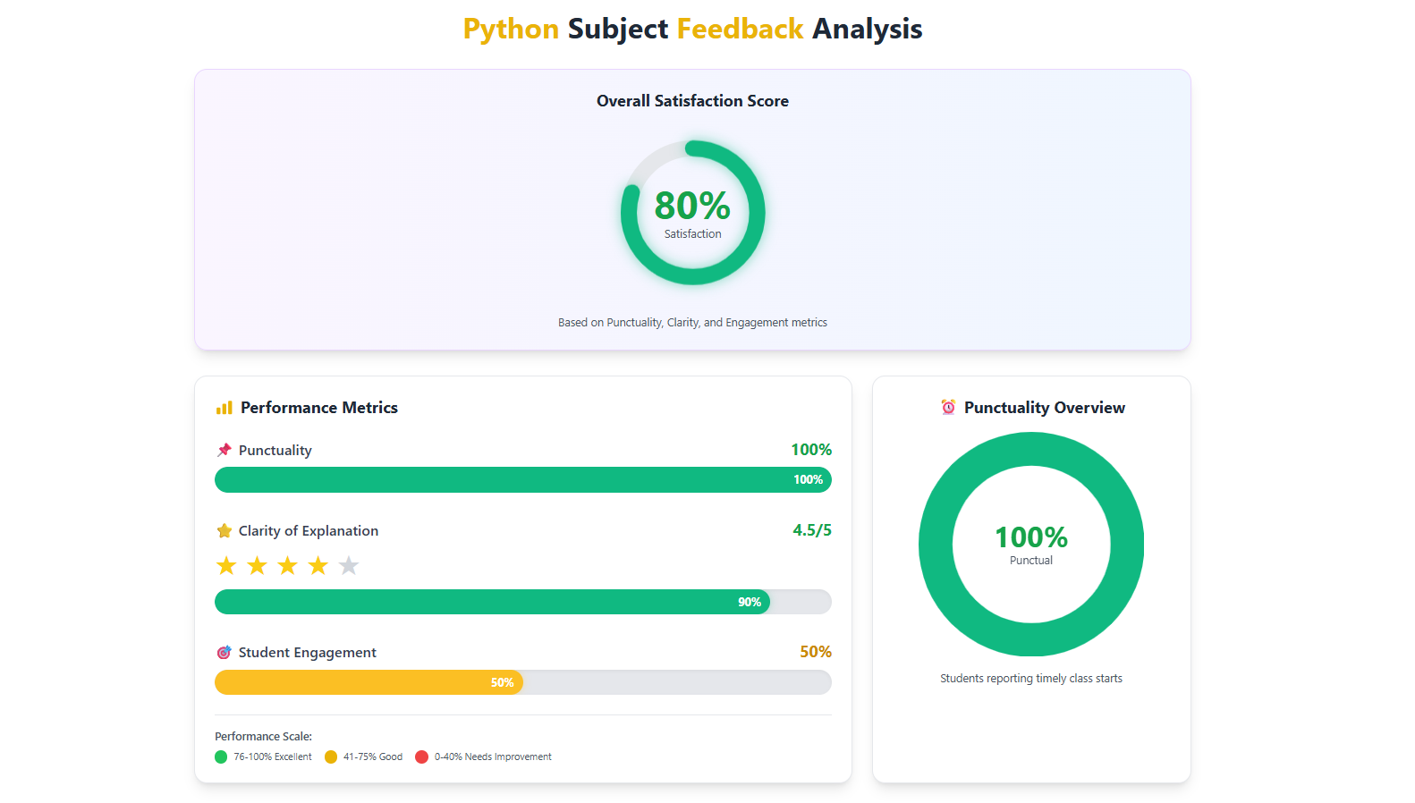This screenshot has height=803, width=1415.
Task: Select the fourth gold rating star
Action: point(318,566)
